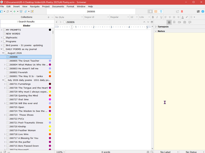Toggle single document view mode
Viewport: 205px width, 153px height.
[x=150, y=12]
